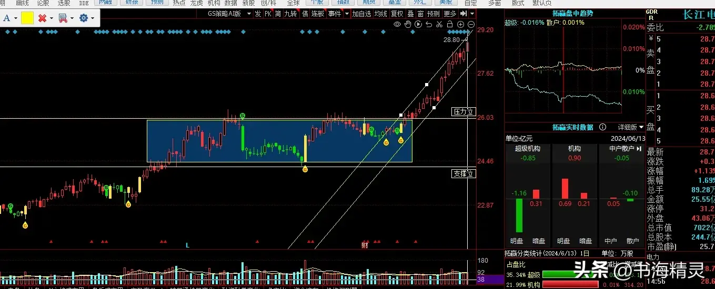The width and height of the screenshot is (715, 289).
Task: Click the eye visibility icon above the chart
Action: point(397,24)
